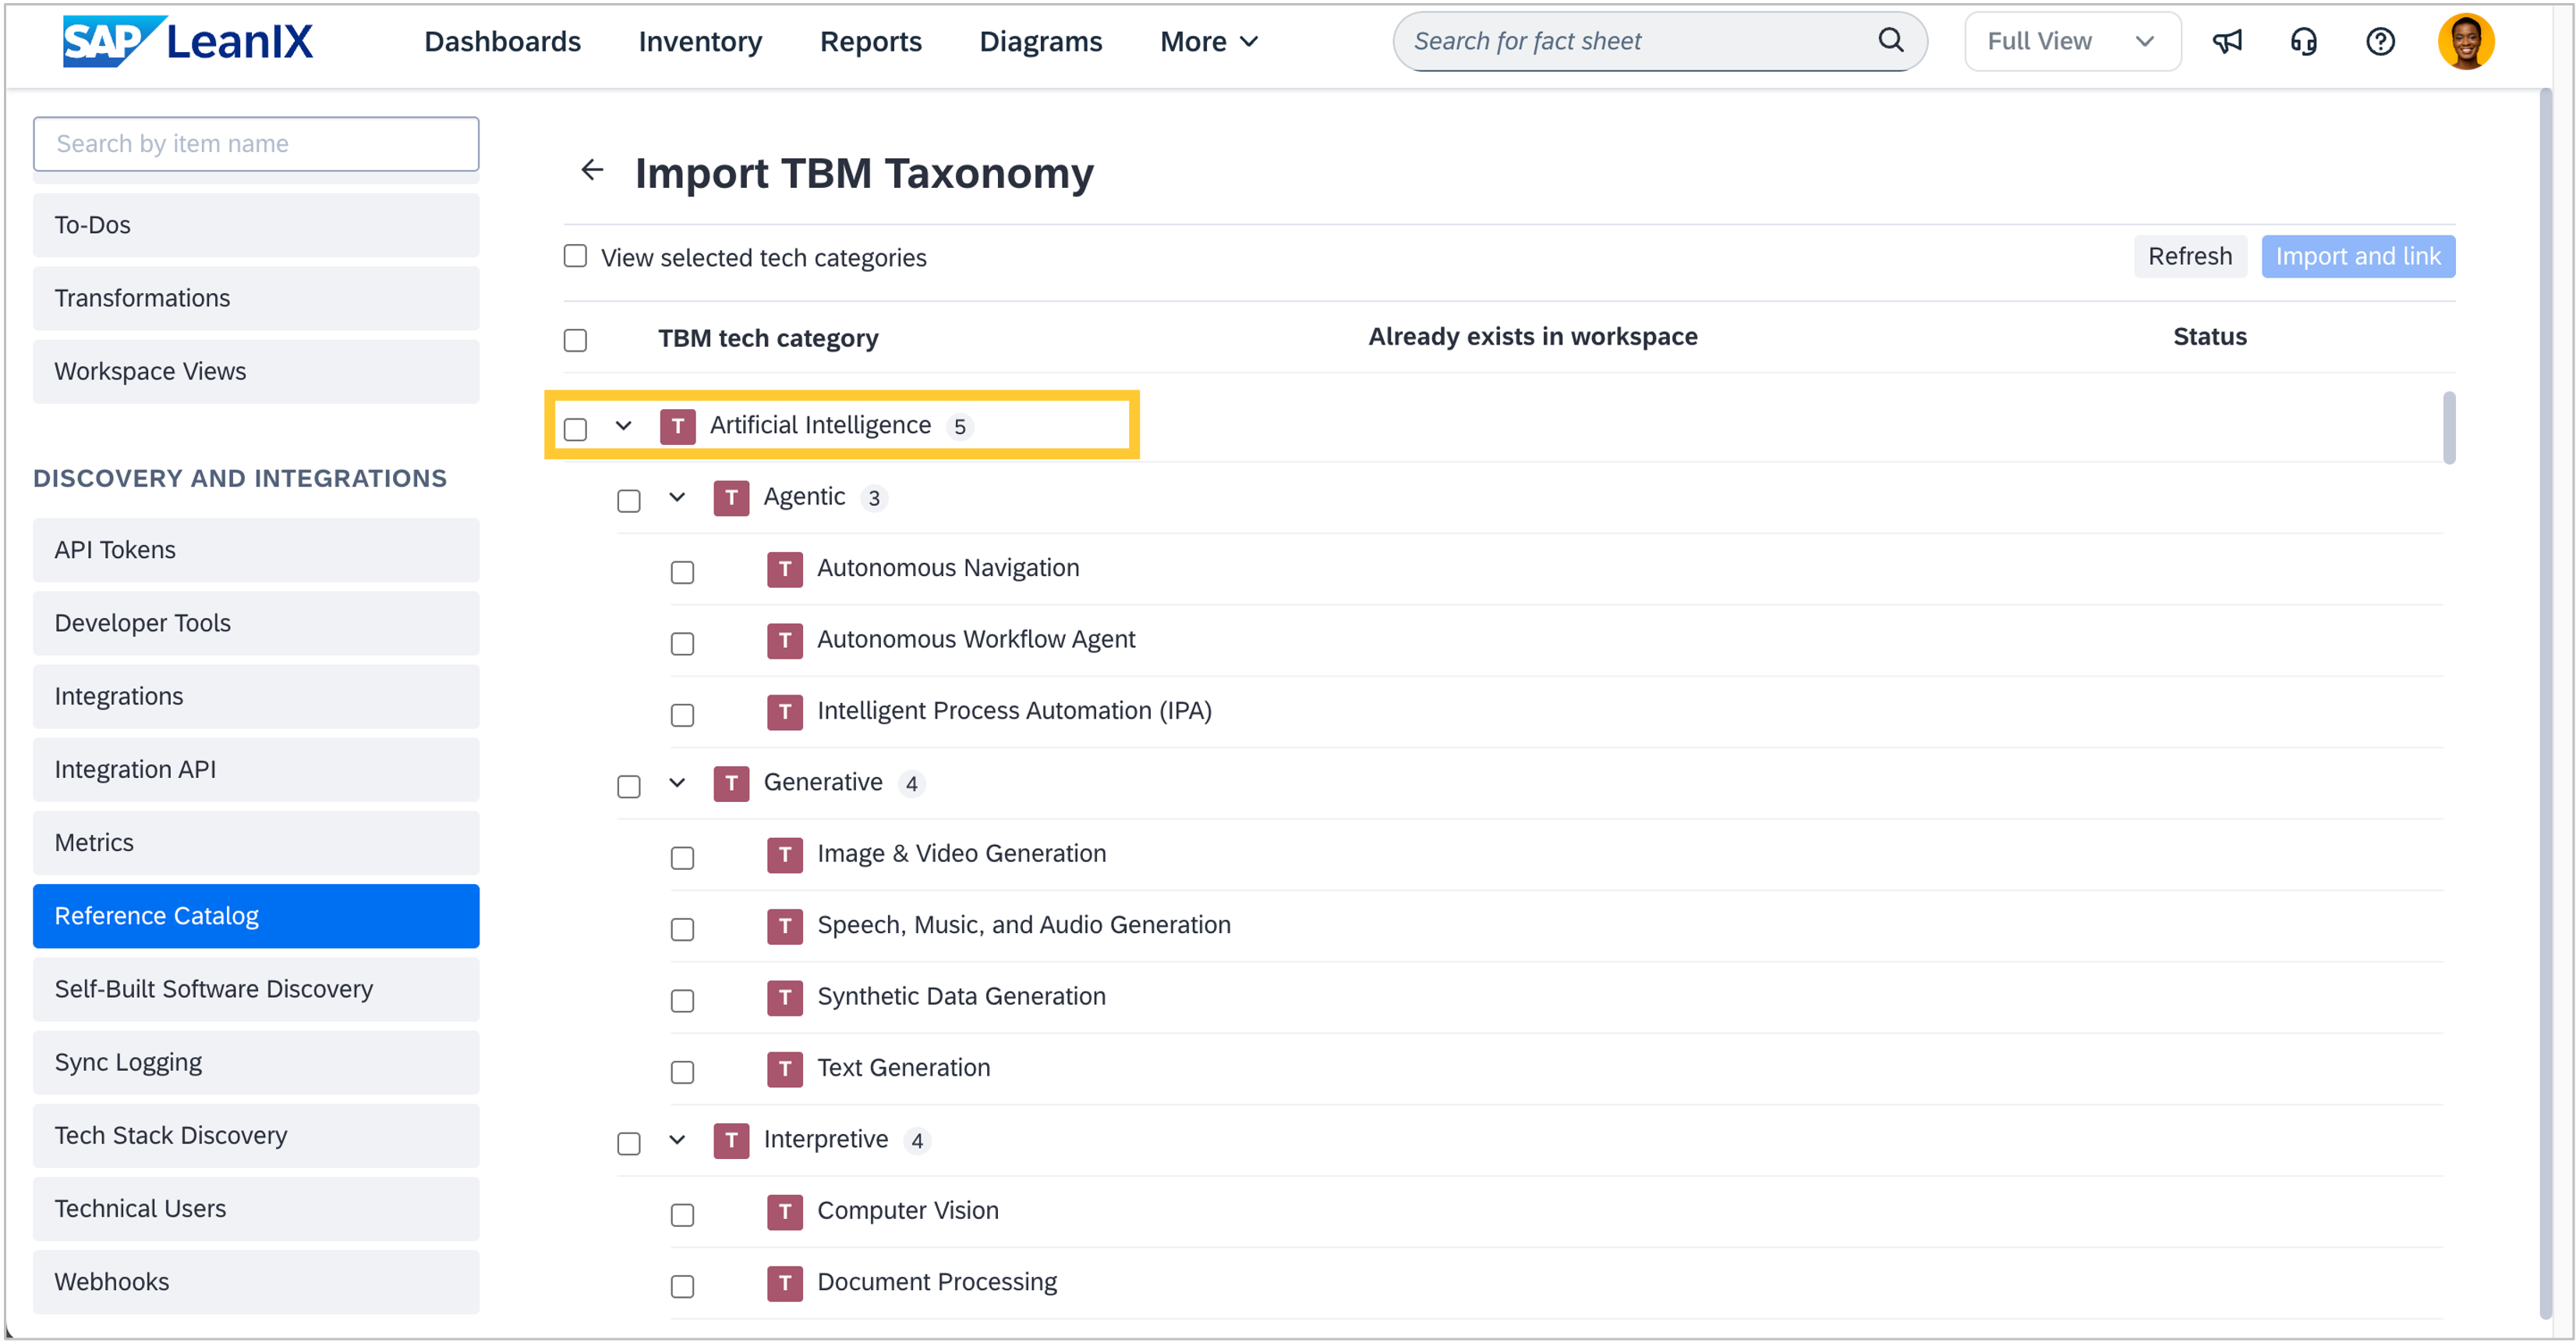Open the More menu in the navigation

1208,41
